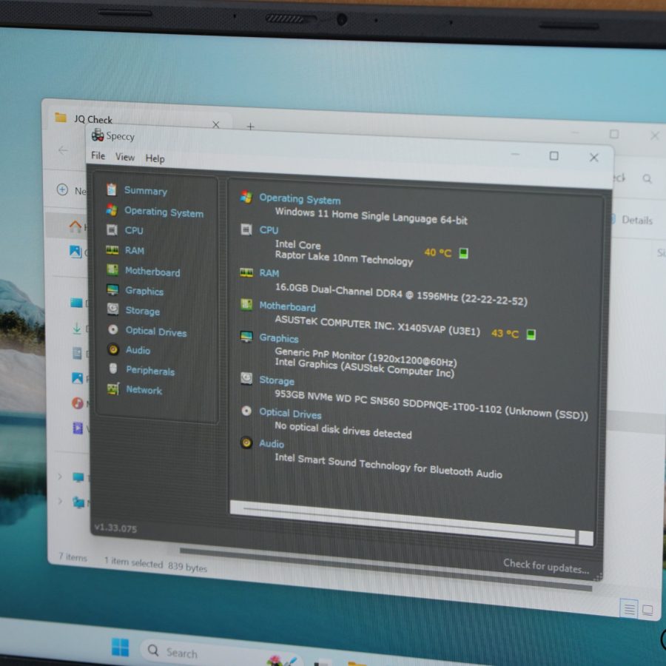This screenshot has width=666, height=666.
Task: Click the taskbar Search box
Action: tap(221, 653)
